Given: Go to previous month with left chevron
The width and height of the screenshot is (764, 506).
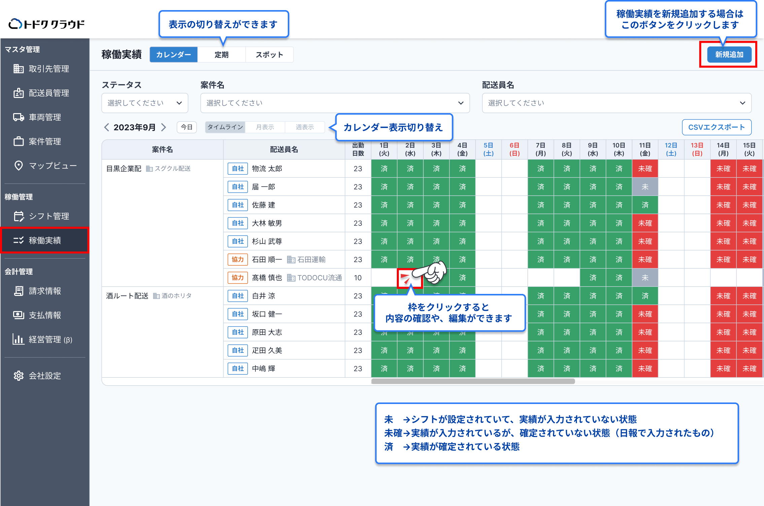Looking at the screenshot, I should [x=106, y=127].
